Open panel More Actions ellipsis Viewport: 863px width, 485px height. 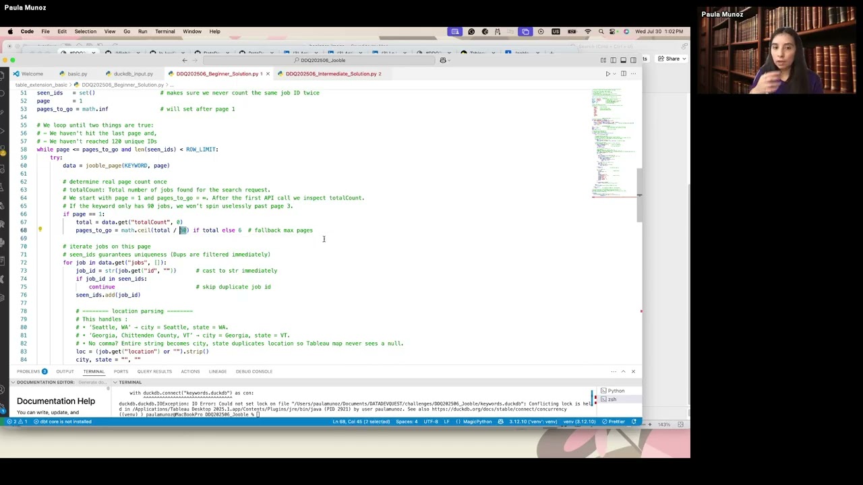point(614,371)
